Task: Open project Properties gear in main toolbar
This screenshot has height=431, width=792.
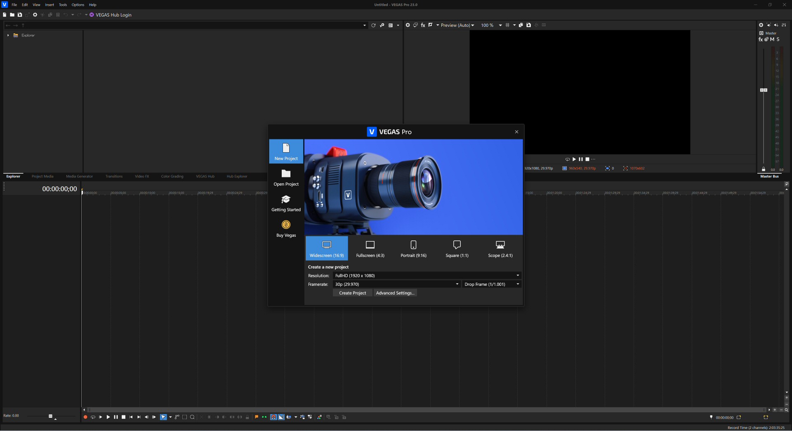Action: point(35,15)
